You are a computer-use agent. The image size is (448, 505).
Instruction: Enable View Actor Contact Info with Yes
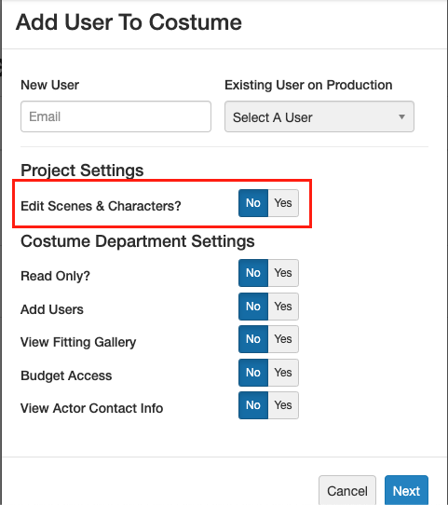pos(283,405)
